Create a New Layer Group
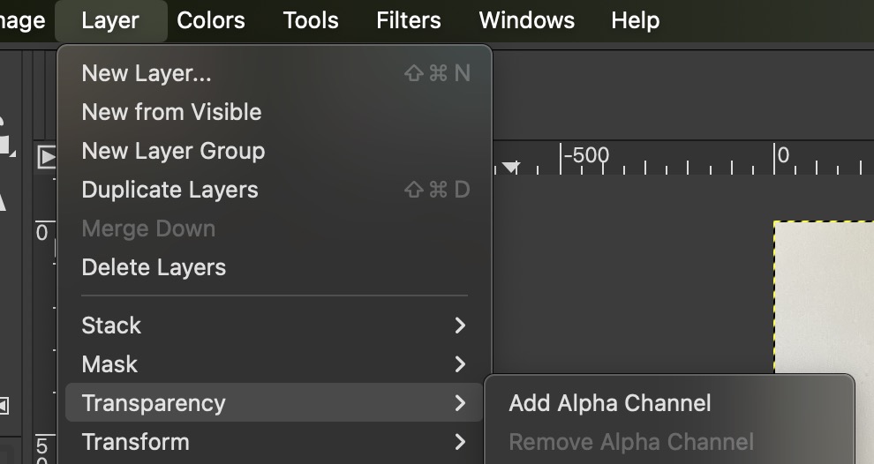This screenshot has height=464, width=874. [275, 151]
